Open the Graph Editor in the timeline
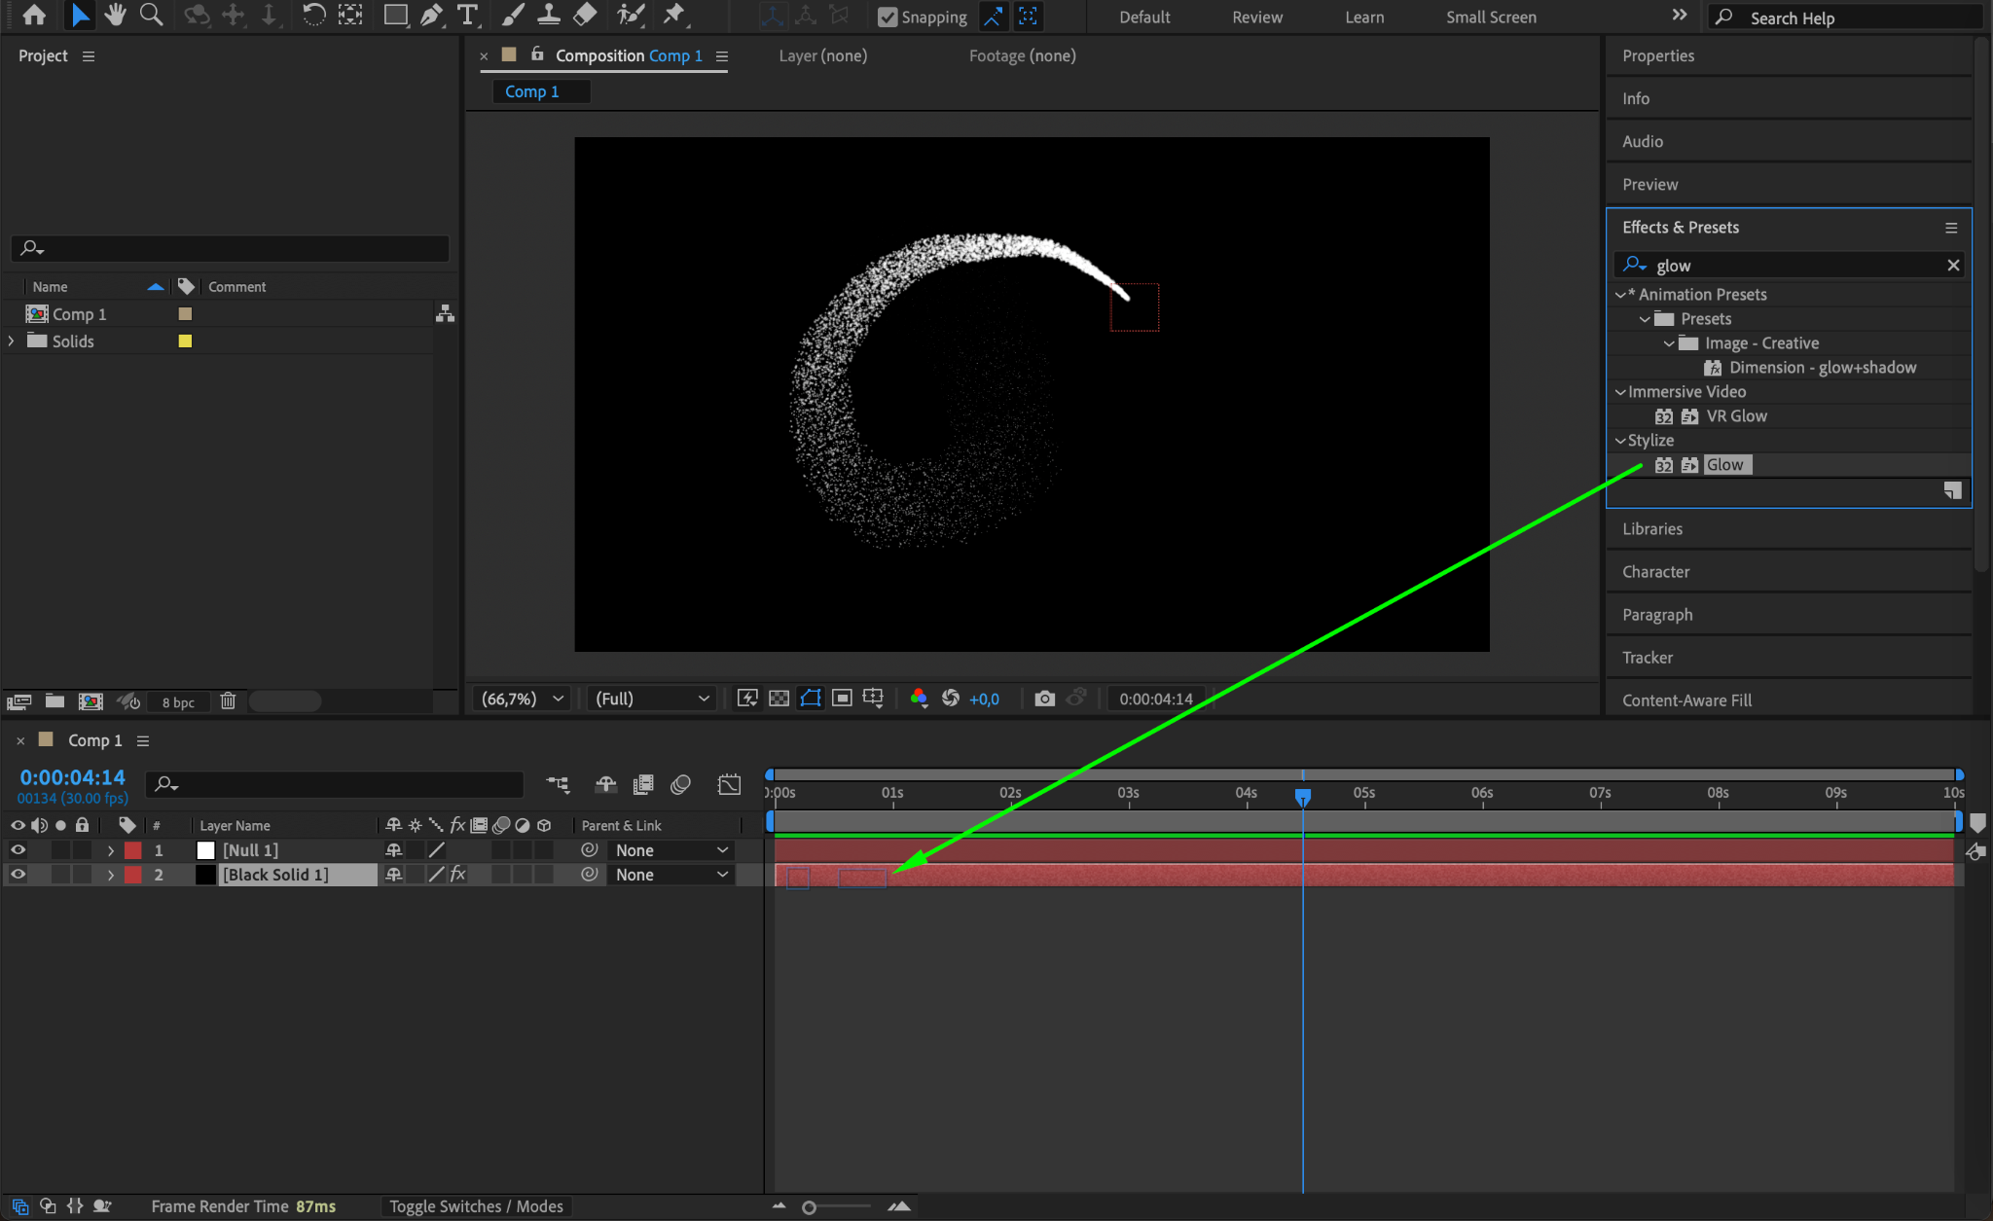Image resolution: width=1993 pixels, height=1221 pixels. pyautogui.click(x=729, y=784)
